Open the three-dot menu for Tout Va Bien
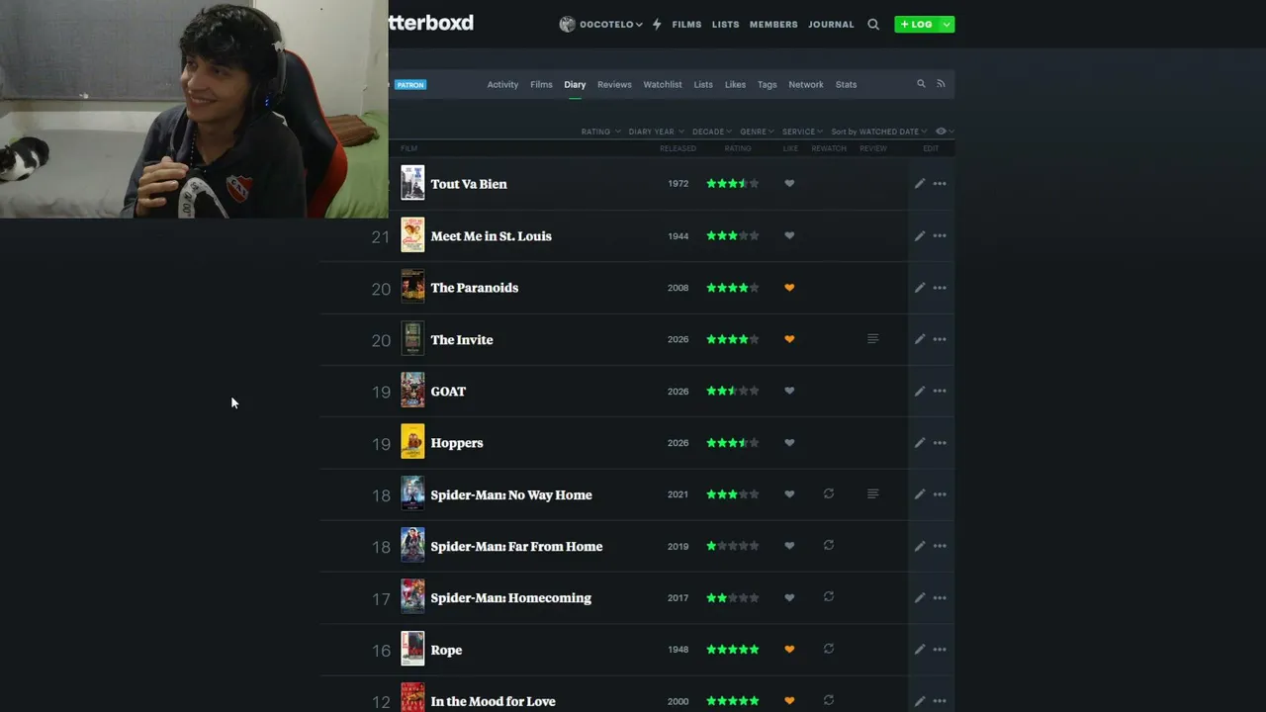 pos(940,184)
